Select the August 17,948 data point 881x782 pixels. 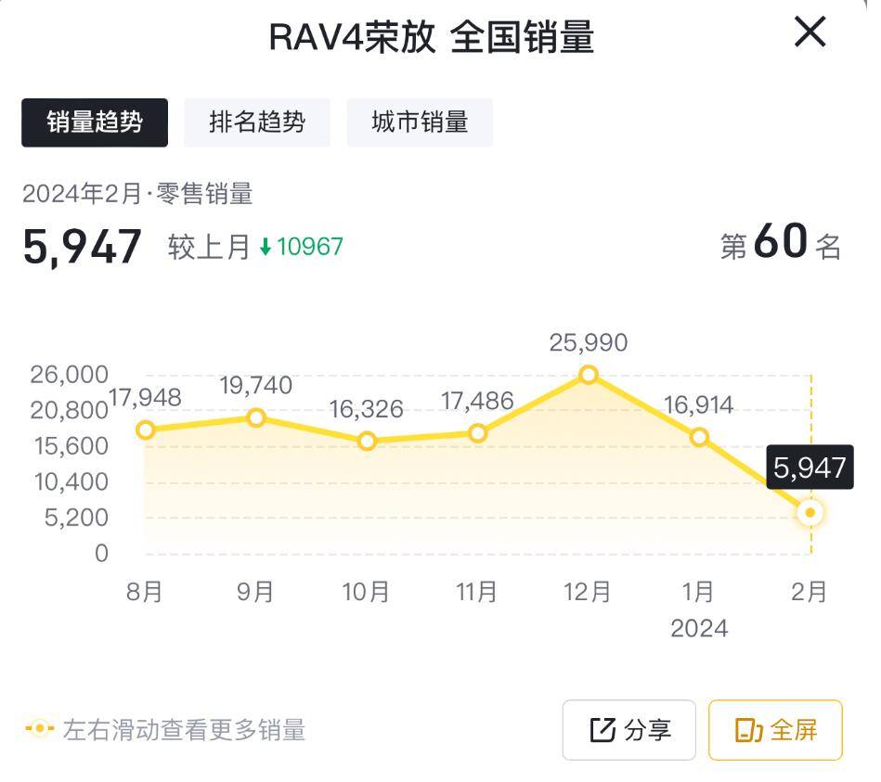[146, 429]
